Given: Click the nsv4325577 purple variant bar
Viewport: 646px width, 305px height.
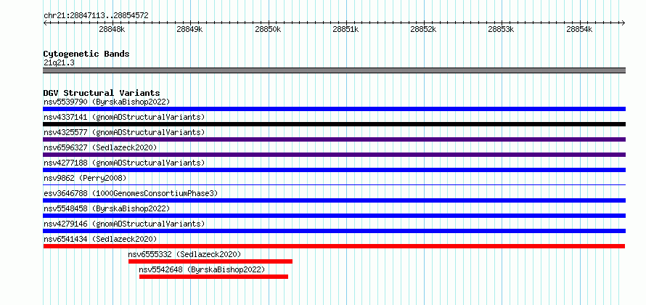Looking at the screenshot, I should click(x=334, y=139).
